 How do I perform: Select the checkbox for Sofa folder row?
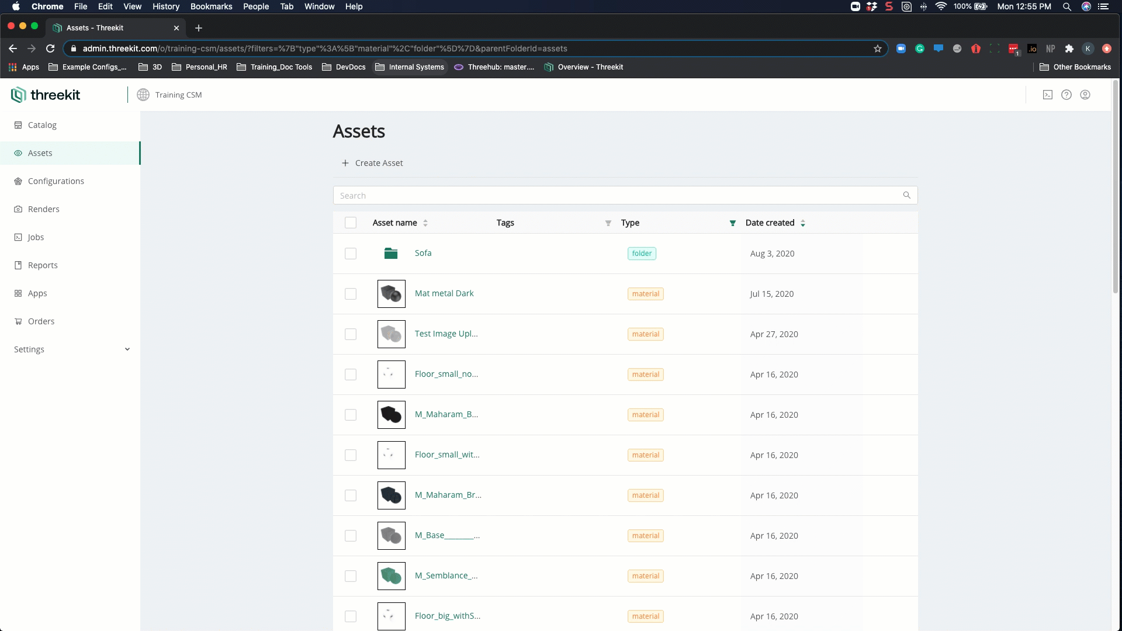(x=350, y=254)
